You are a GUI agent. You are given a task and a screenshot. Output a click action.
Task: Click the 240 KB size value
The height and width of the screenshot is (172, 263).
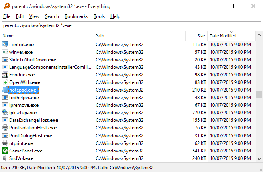pyautogui.click(x=199, y=158)
